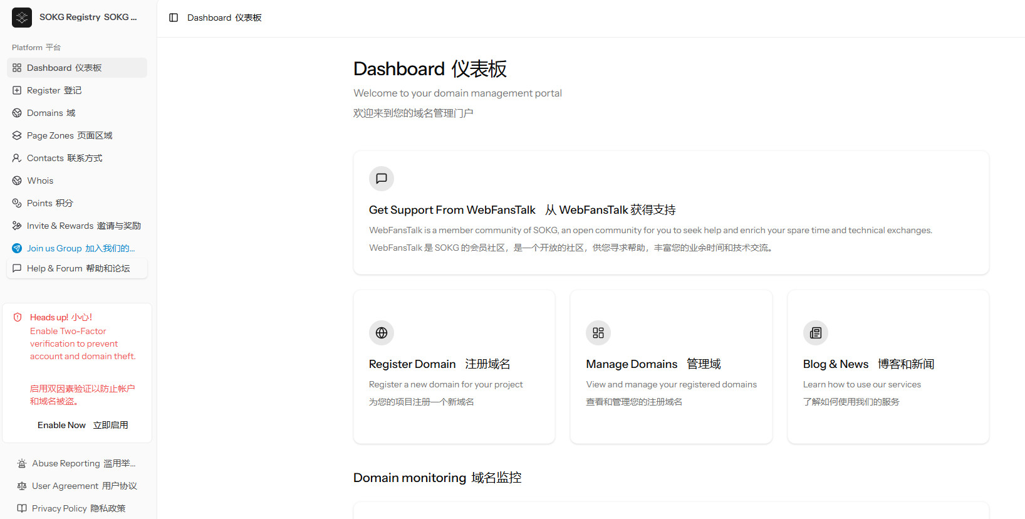This screenshot has height=519, width=1025.
Task: Open Contacts 联系方式
Action: pyautogui.click(x=77, y=158)
